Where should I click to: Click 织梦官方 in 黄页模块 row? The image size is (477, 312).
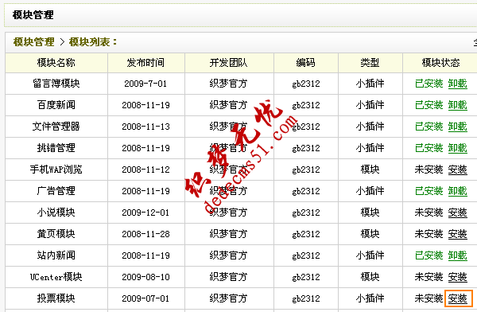(228, 234)
